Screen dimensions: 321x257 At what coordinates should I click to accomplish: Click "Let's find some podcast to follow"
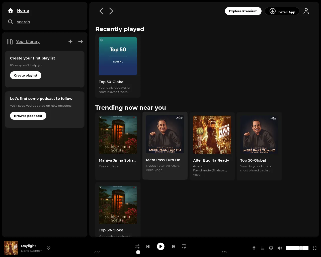pos(41,99)
